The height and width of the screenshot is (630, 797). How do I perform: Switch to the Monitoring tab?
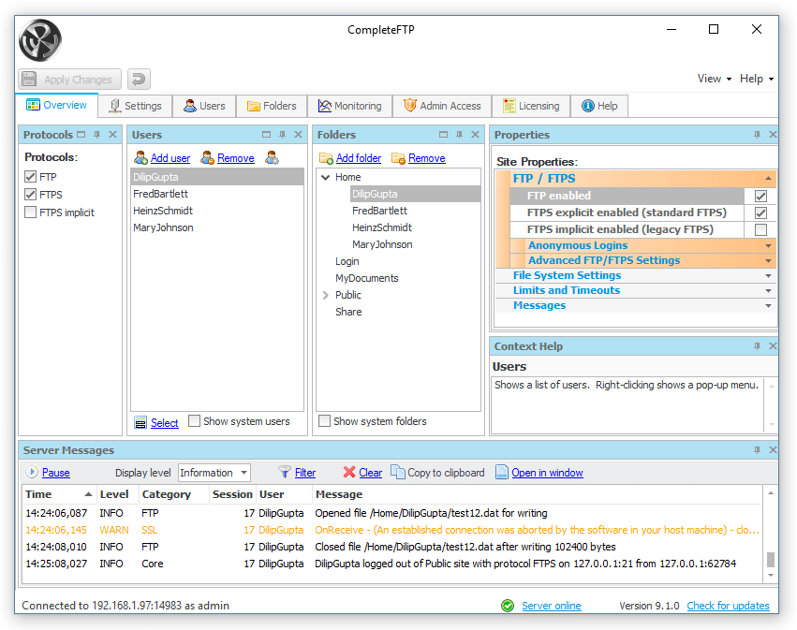coord(349,106)
